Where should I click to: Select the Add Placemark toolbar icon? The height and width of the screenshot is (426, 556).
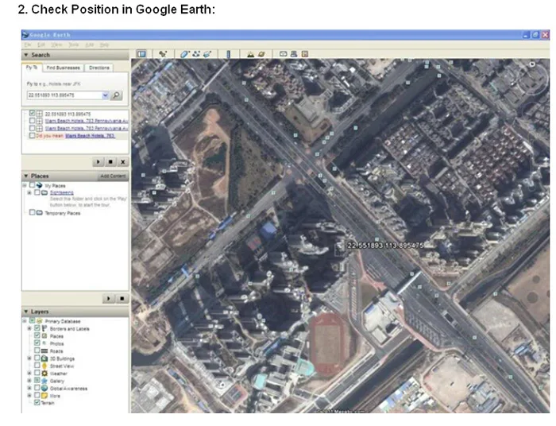pos(163,54)
